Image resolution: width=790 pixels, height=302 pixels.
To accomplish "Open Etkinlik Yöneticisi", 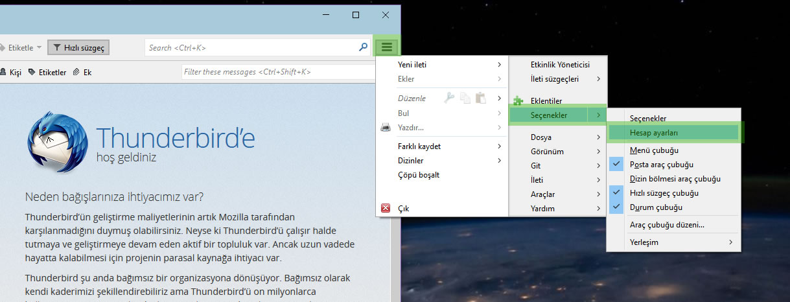I will (558, 65).
